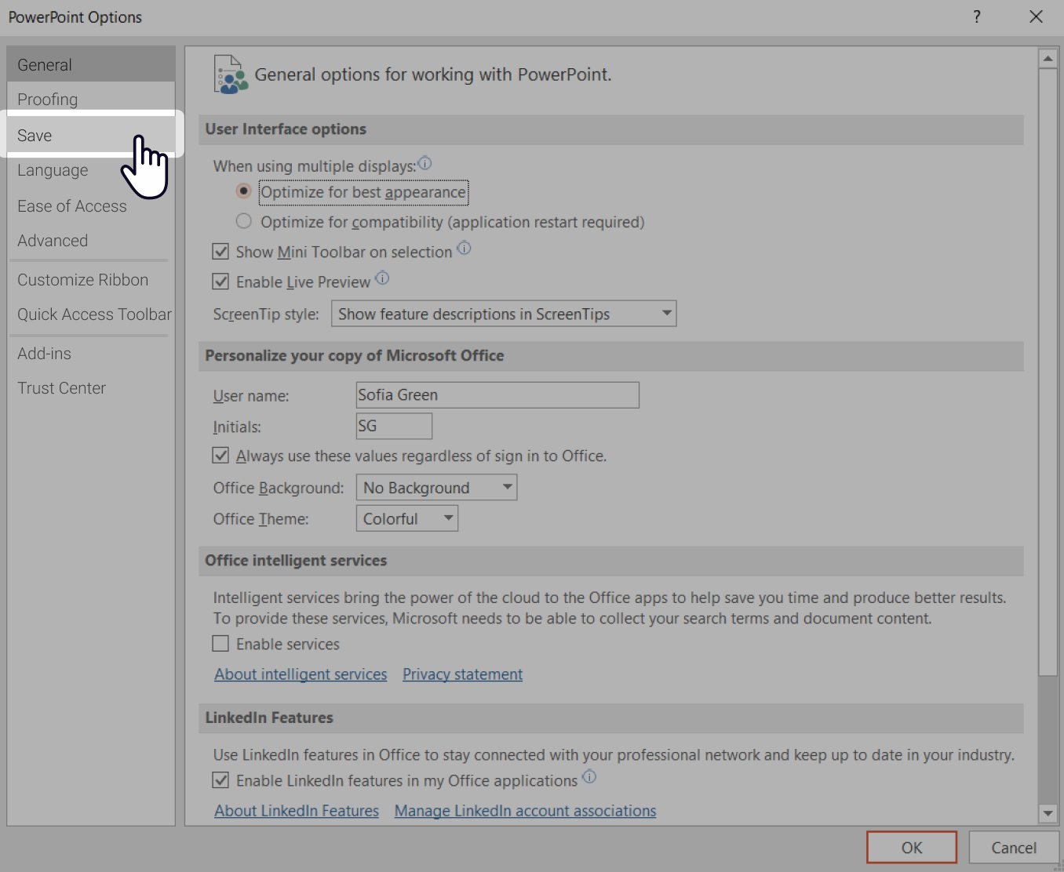Click Personalize your copy of Microsoft Office heading
Viewport: 1064px width, 872px height.
pos(355,355)
